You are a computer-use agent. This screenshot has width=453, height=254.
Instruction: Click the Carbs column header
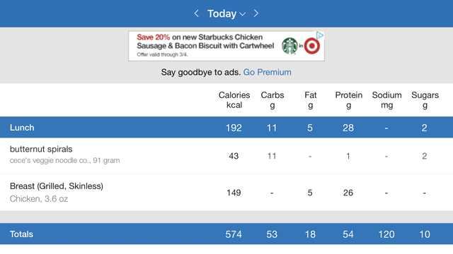click(x=272, y=100)
